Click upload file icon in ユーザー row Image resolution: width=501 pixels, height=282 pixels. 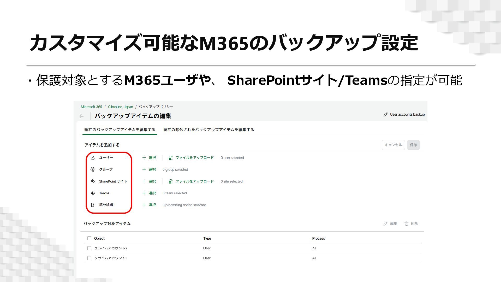(x=170, y=158)
